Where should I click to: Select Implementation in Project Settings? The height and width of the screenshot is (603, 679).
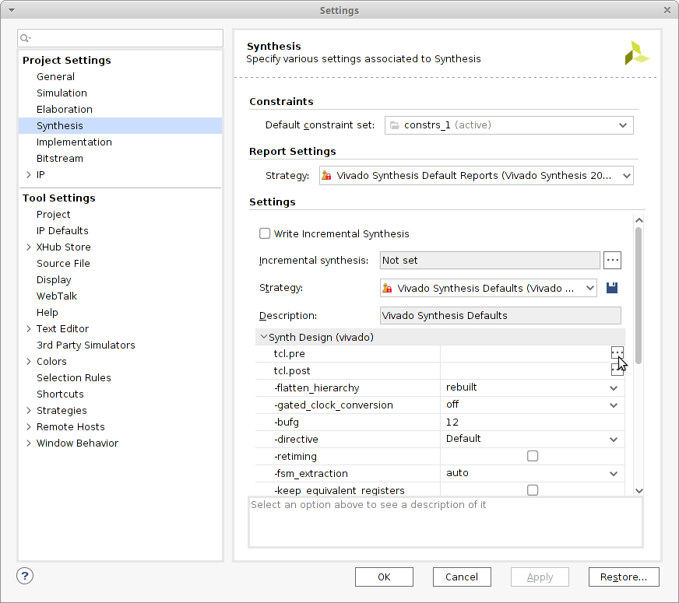74,142
